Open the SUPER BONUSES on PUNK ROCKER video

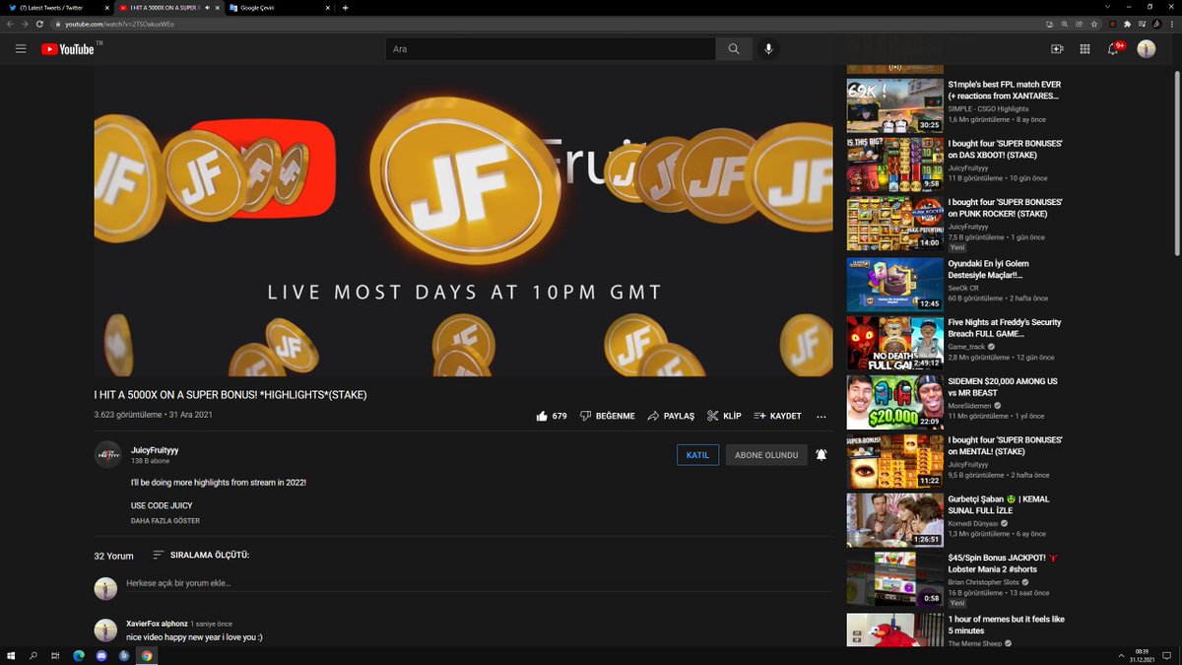pyautogui.click(x=1005, y=208)
